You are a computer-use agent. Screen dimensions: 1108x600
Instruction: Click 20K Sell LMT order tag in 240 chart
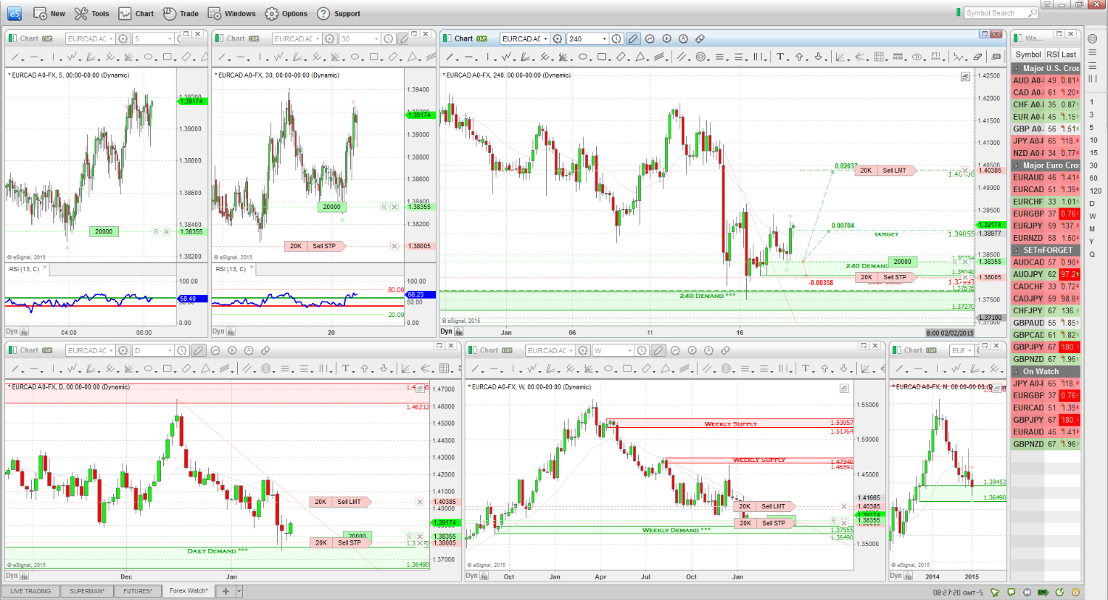tap(886, 170)
